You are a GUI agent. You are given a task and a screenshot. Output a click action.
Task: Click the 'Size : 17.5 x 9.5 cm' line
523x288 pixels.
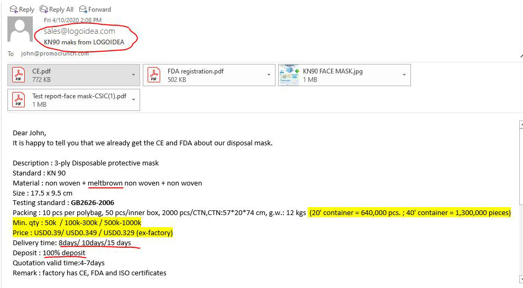(x=42, y=193)
